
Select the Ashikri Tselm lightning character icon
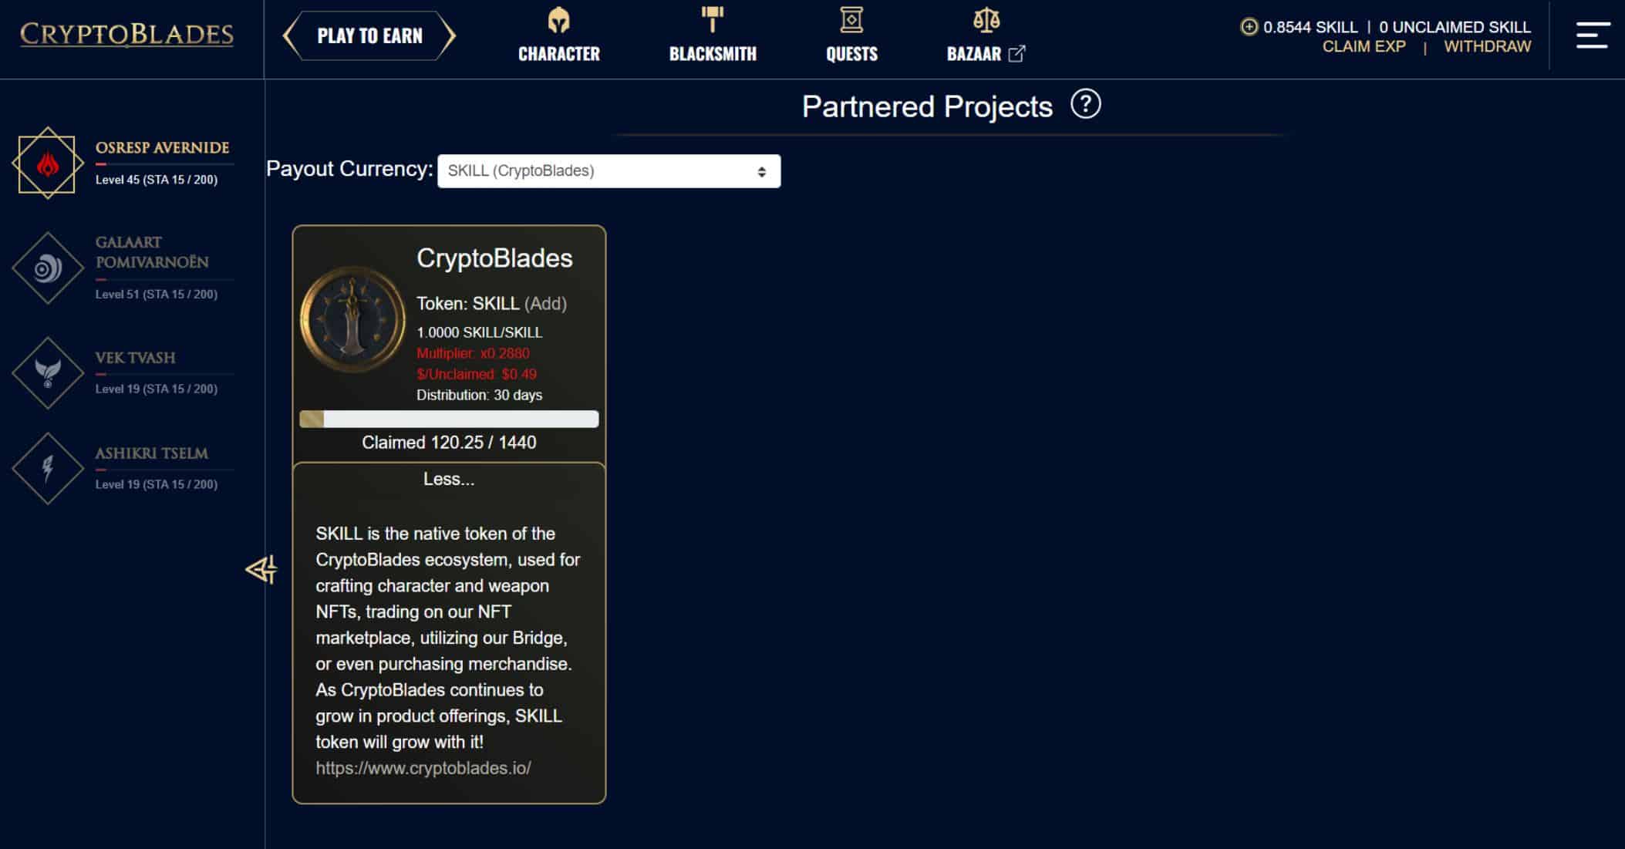tap(47, 469)
